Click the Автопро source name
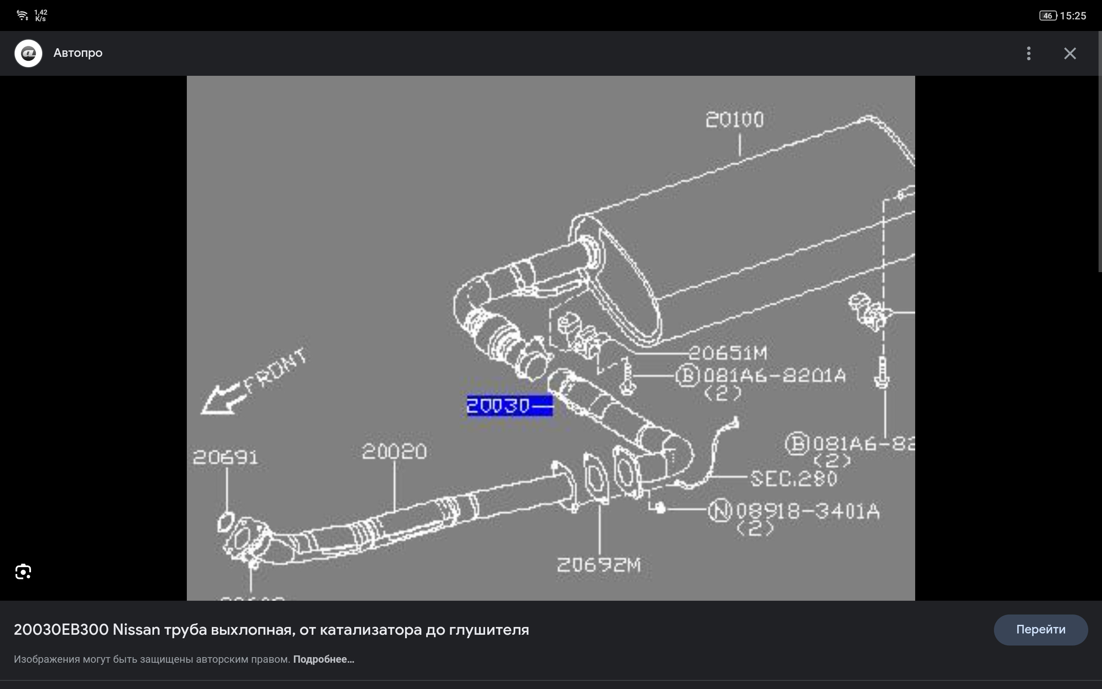The image size is (1102, 689). [78, 53]
